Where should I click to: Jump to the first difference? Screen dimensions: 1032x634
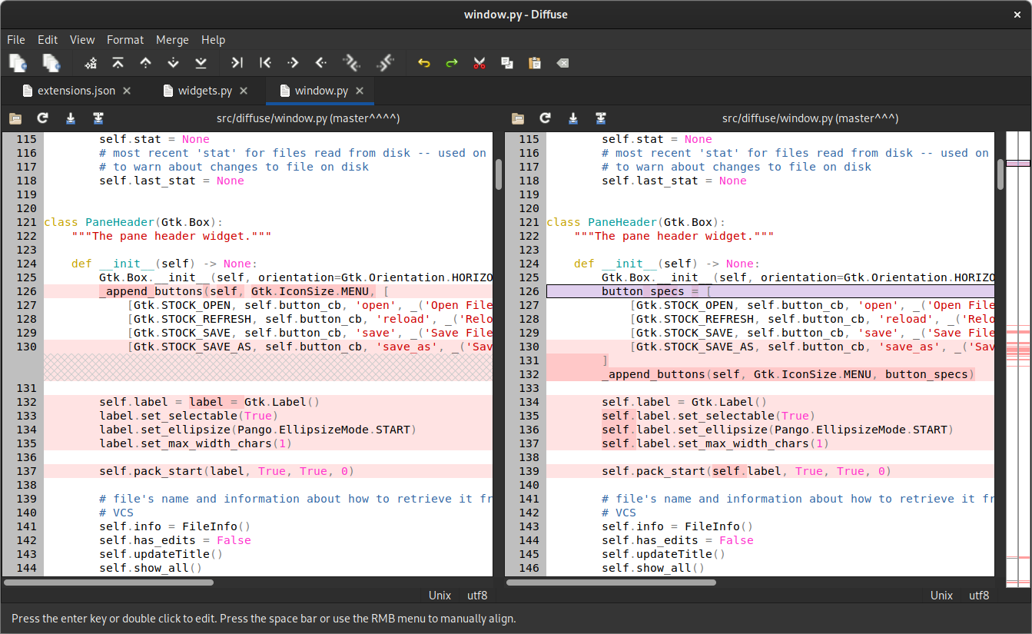[118, 63]
